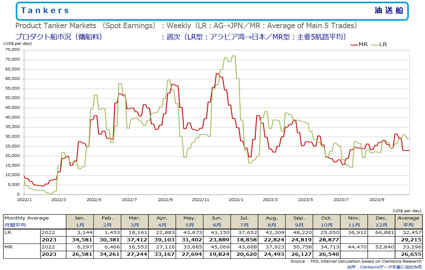This screenshot has height=270, width=425.
Task: Click the green LR legend line marker
Action: tap(375, 44)
